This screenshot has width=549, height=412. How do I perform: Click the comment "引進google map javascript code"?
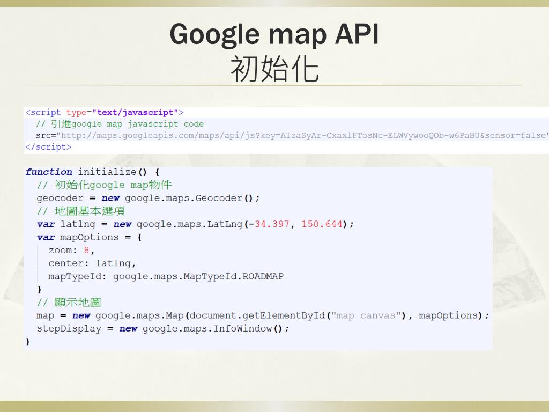(x=120, y=124)
